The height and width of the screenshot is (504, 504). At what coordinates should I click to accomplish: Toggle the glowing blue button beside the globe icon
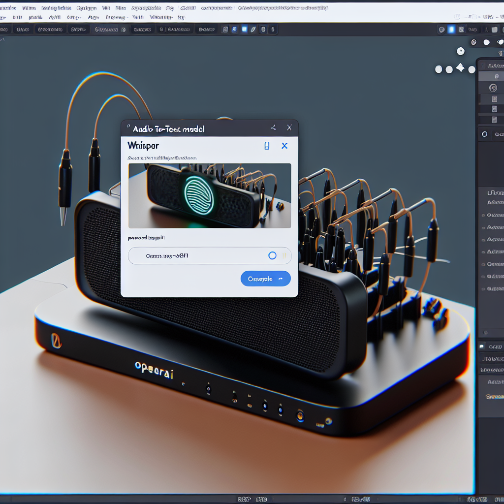(451, 30)
